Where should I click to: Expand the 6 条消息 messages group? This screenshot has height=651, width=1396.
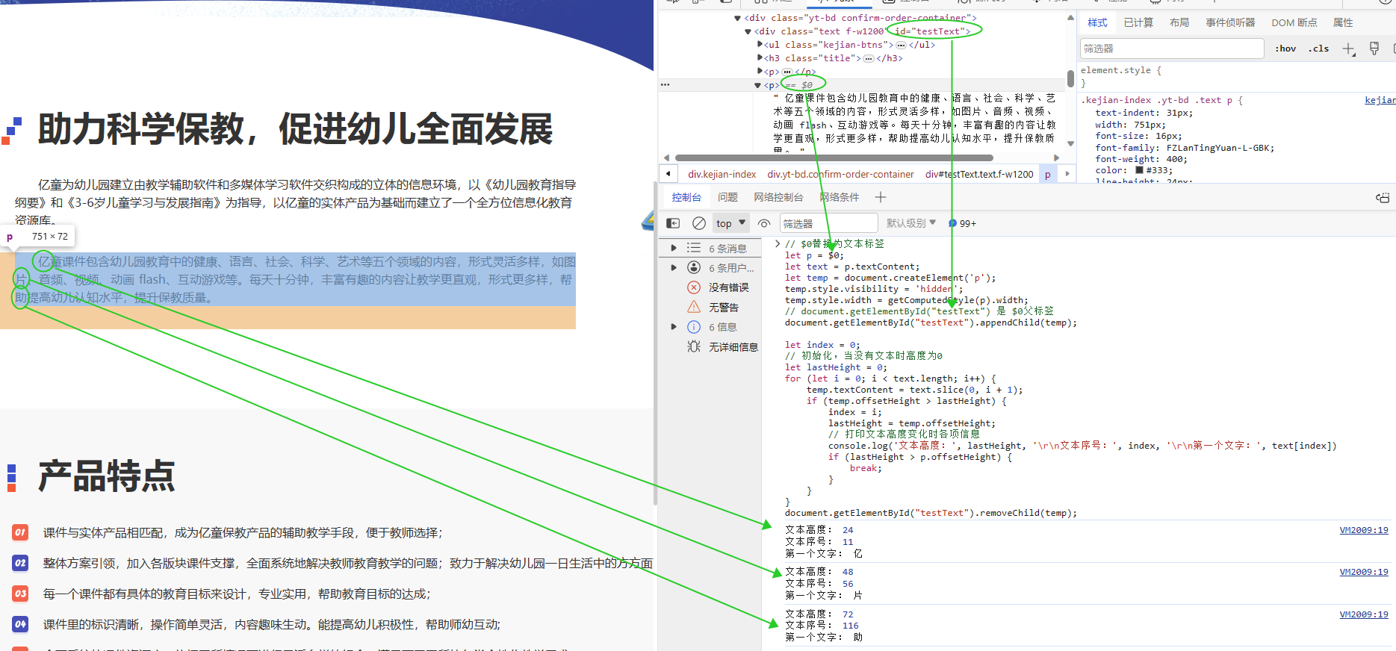tap(674, 248)
